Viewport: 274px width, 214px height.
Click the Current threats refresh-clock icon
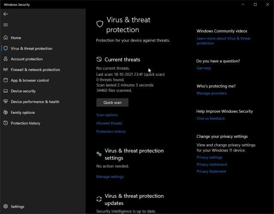pyautogui.click(x=99, y=59)
